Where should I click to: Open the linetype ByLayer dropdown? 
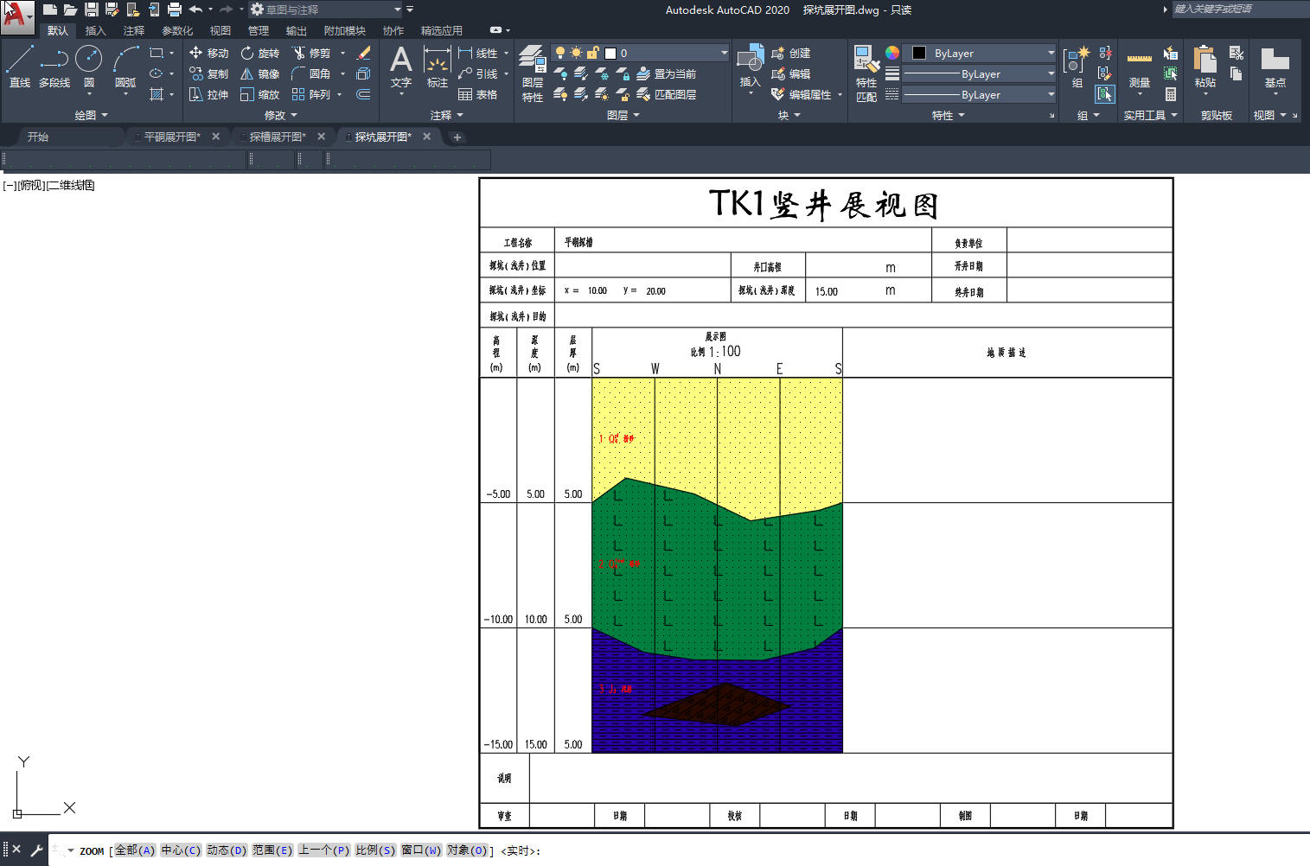click(980, 94)
